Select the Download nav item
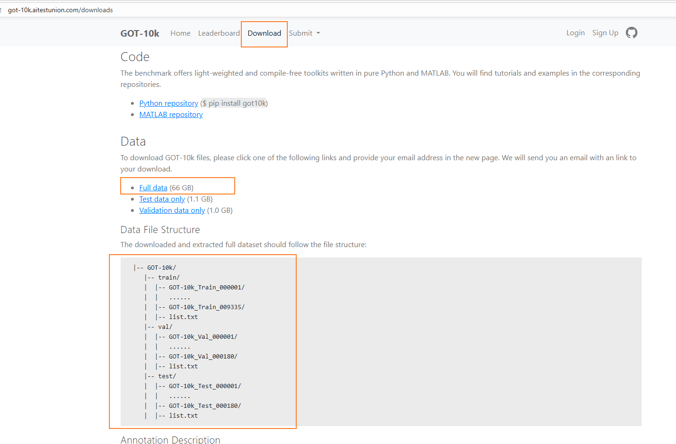Image resolution: width=676 pixels, height=444 pixels. (x=264, y=33)
